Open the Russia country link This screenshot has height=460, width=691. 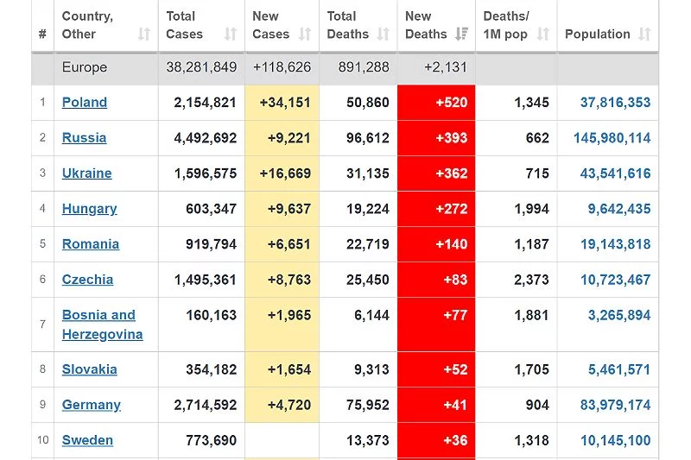tap(84, 138)
